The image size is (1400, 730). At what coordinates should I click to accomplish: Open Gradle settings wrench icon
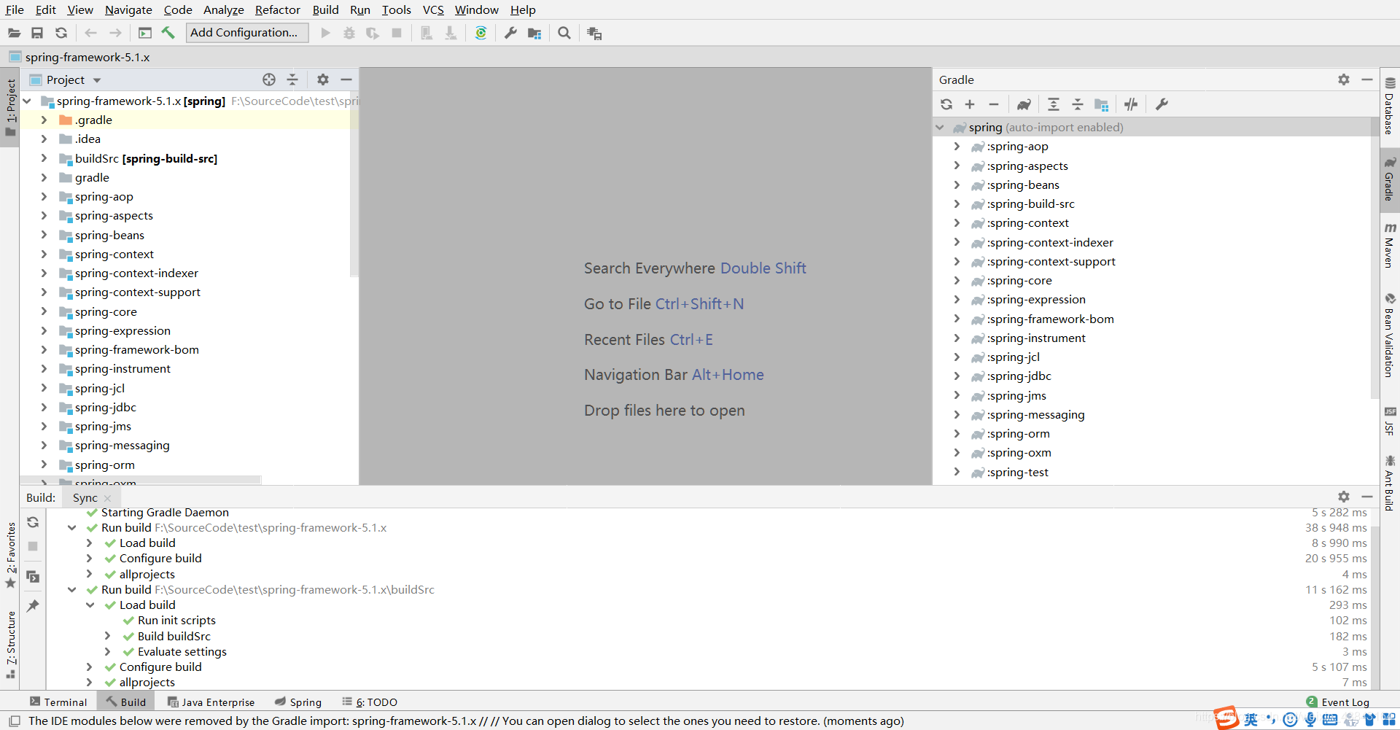1162,104
